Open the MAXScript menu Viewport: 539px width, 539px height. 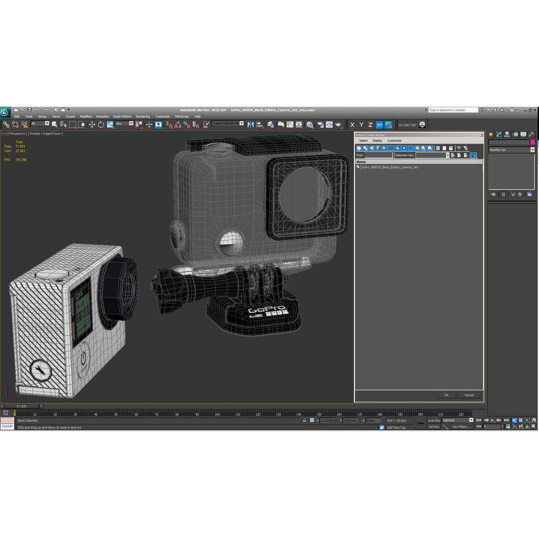(182, 116)
